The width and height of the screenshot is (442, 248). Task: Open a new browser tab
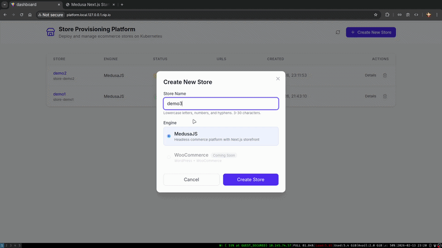click(122, 4)
